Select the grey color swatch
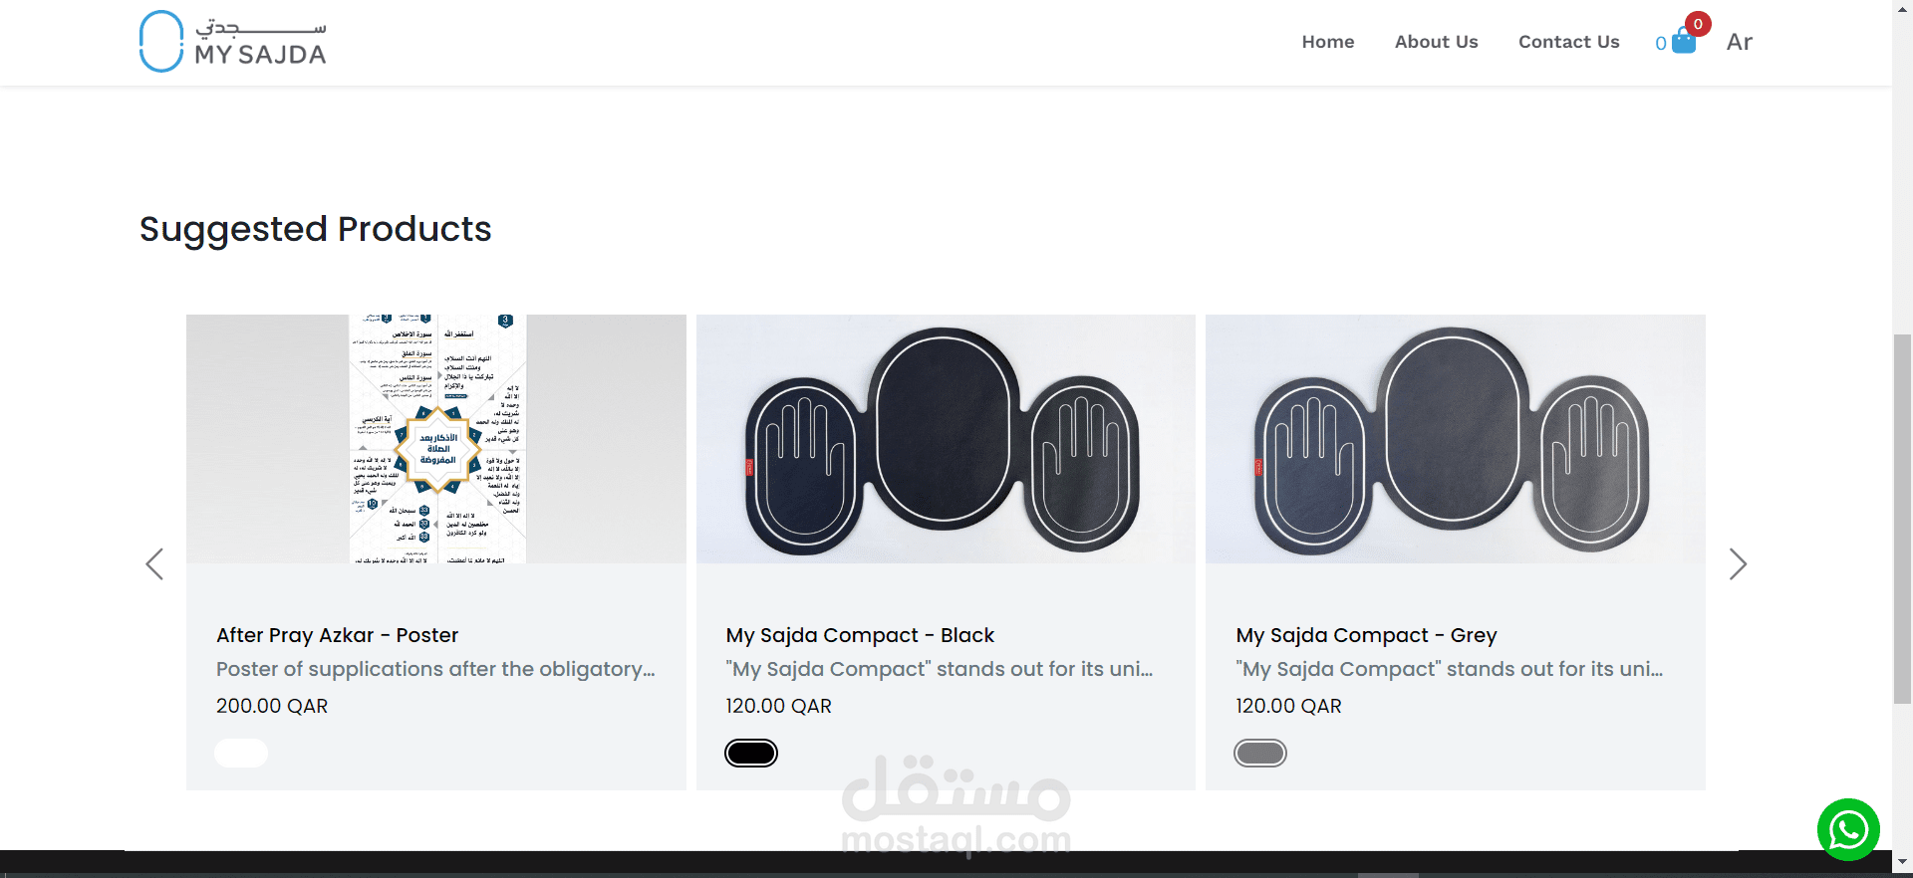Image resolution: width=1913 pixels, height=878 pixels. coord(1260,754)
